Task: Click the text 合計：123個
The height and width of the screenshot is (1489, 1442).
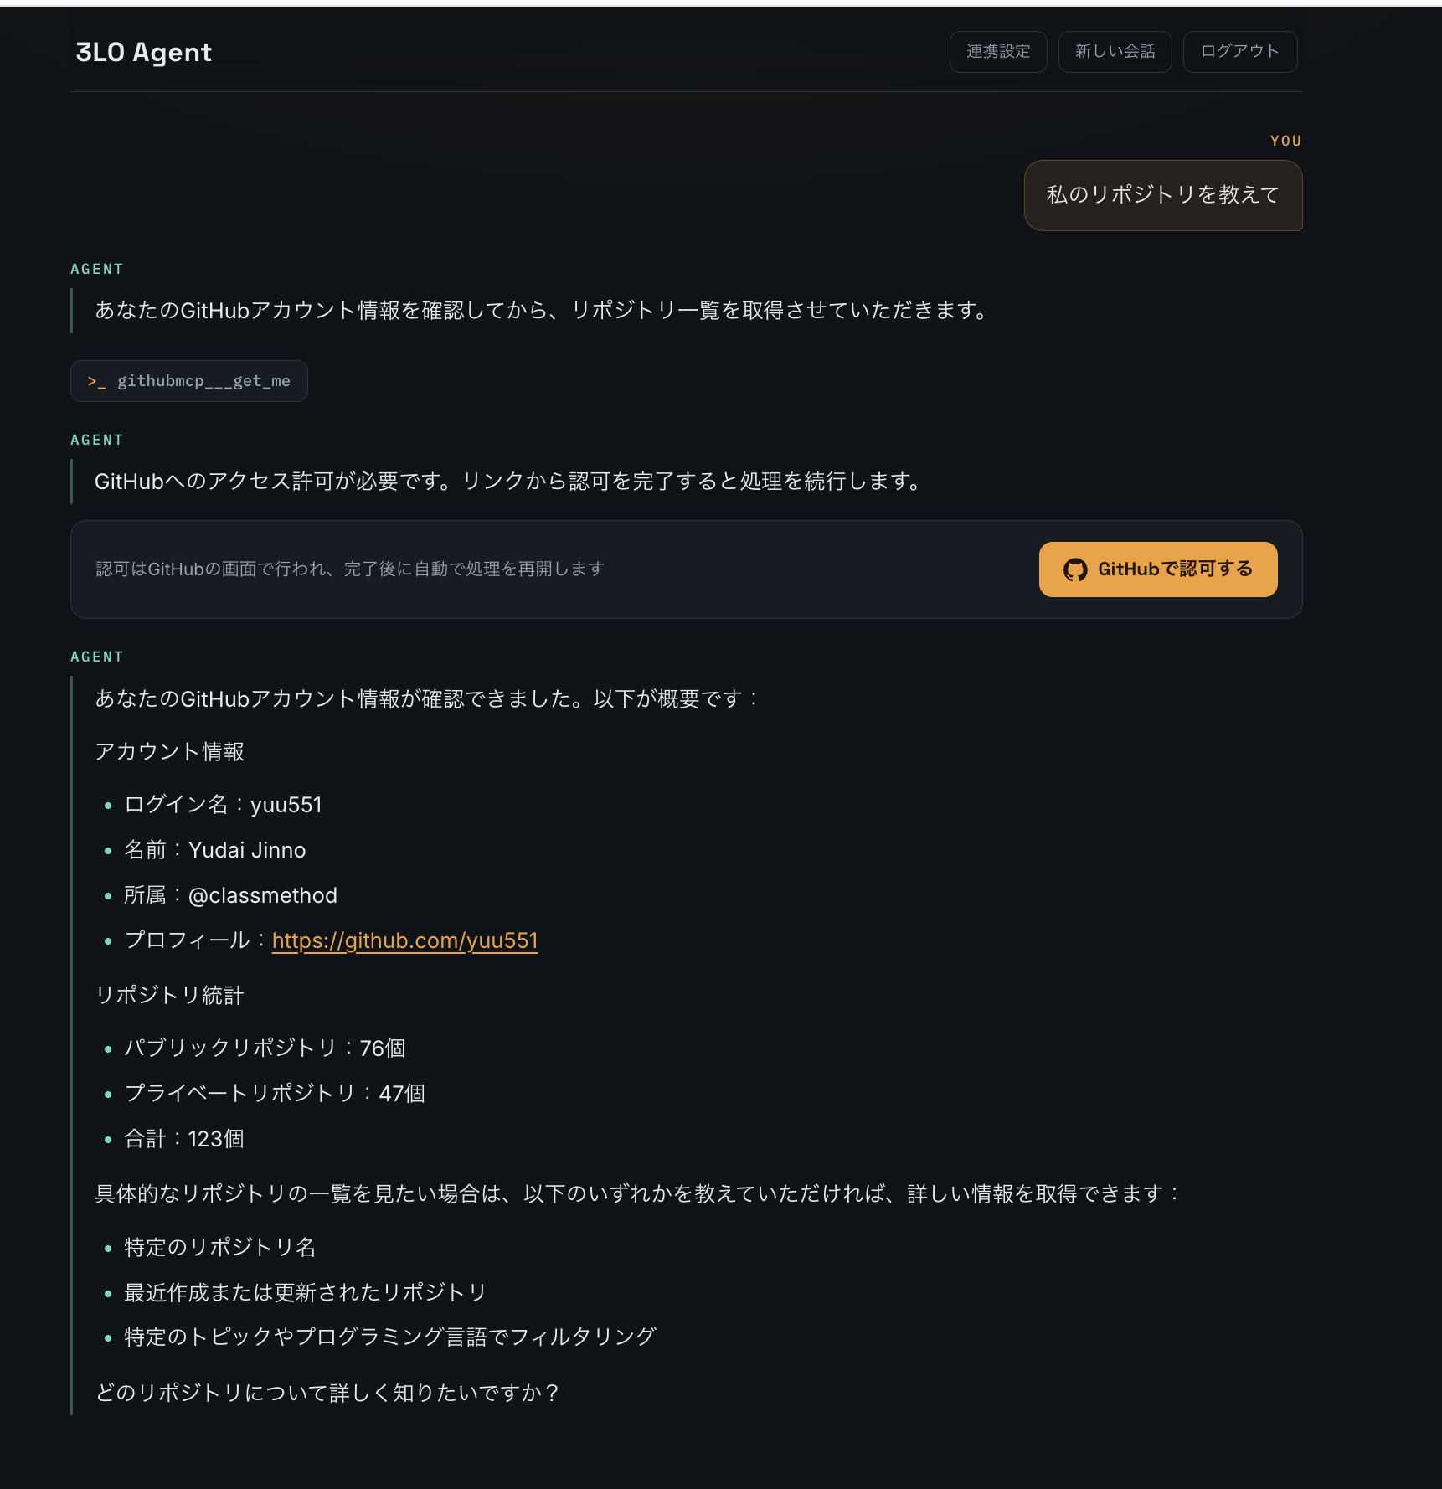Action: point(184,1139)
